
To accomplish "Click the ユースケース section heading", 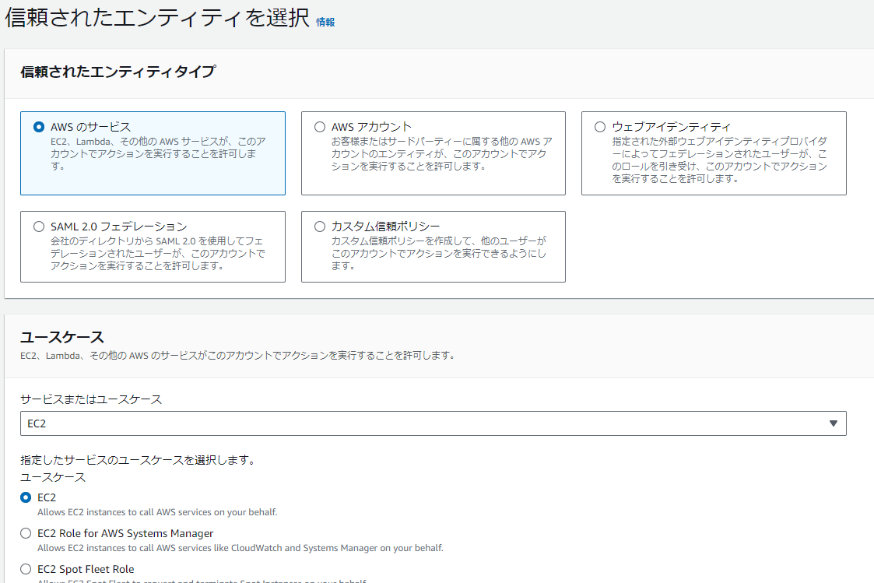I will coord(61,337).
